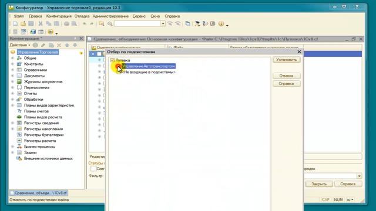Open the ru language selector in the status bar
Viewport: 376px width, 211px height.
pos(350,200)
